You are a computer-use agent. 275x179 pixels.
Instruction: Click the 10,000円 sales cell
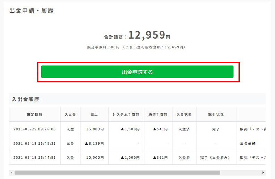(95, 157)
